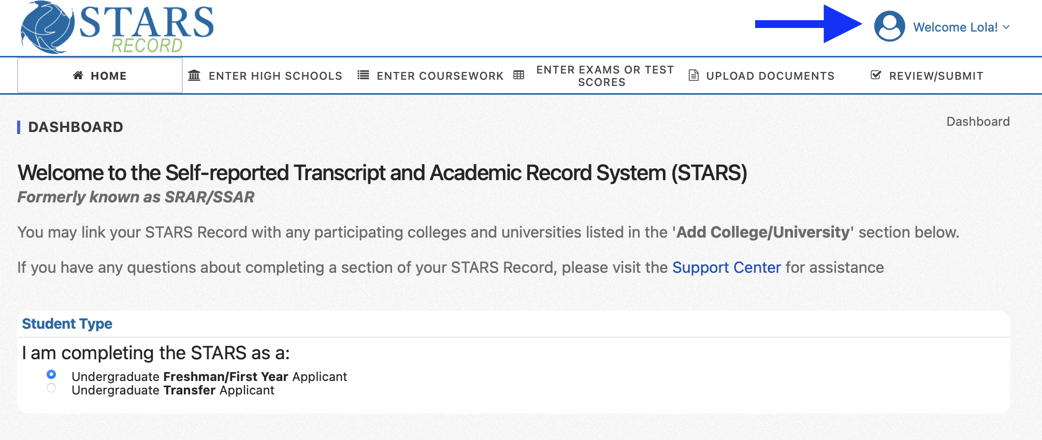Screen dimensions: 1042x440
Task: Click the bank building icon for High Schools
Action: [194, 76]
